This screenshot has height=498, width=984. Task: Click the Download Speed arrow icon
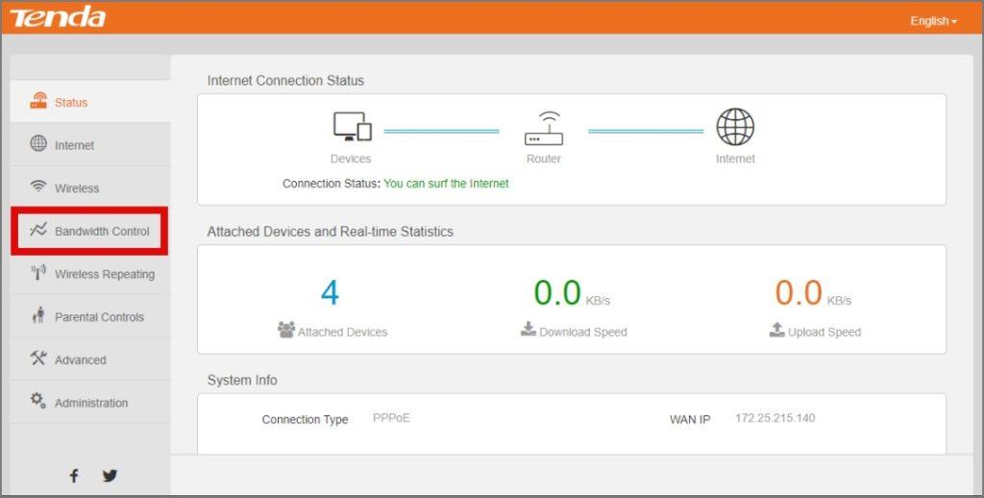point(529,329)
